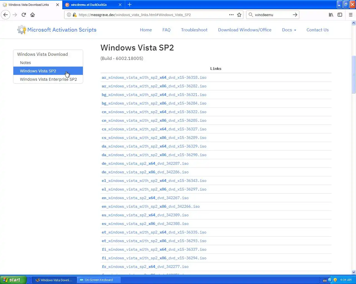Open page actions three-dot menu
The height and width of the screenshot is (284, 356).
(231, 15)
